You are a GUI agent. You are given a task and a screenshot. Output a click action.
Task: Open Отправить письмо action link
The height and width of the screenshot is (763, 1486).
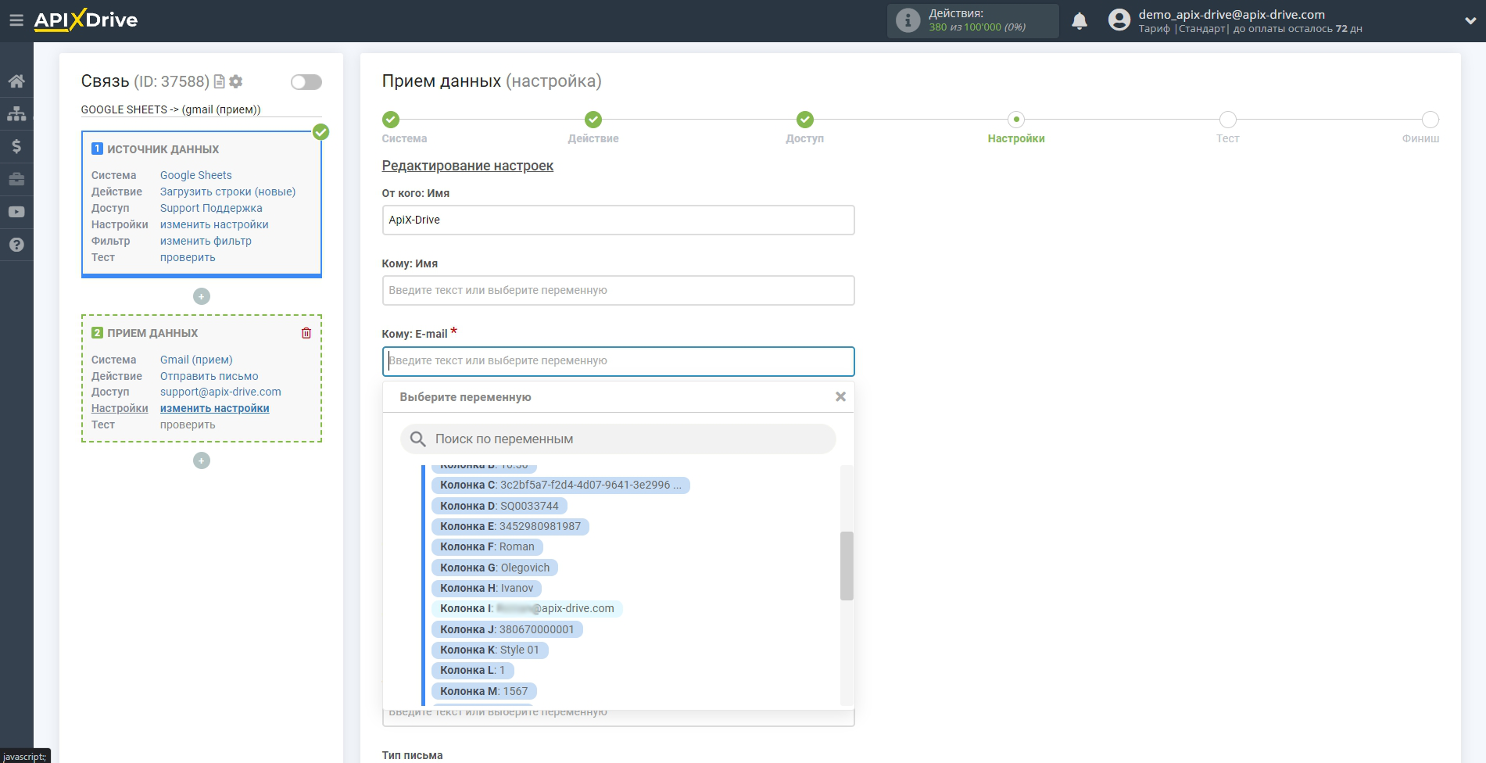(x=209, y=376)
